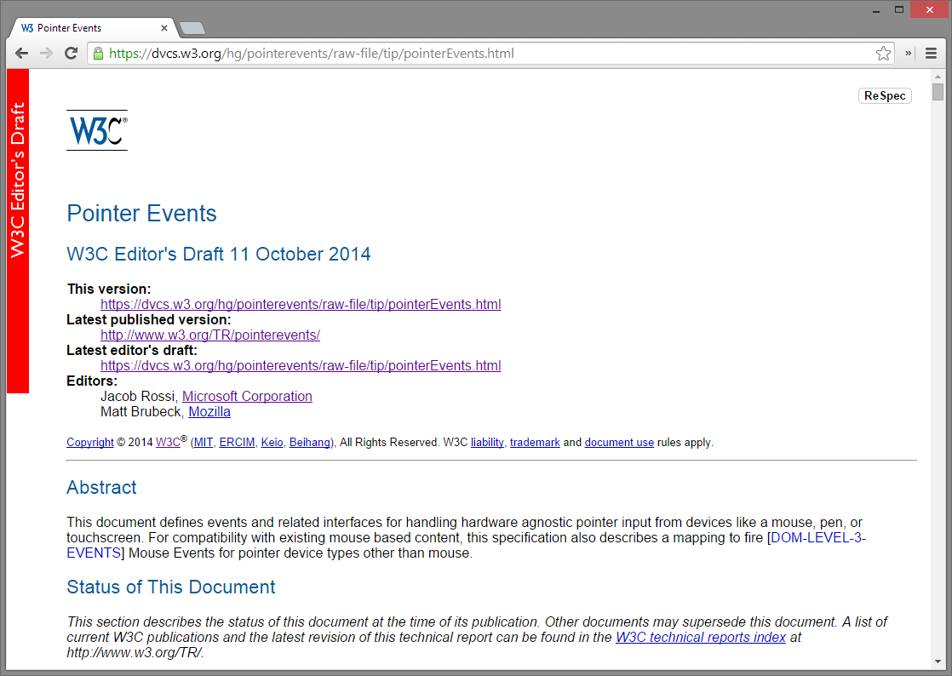Click the W3 favicon on the tab

(x=26, y=27)
